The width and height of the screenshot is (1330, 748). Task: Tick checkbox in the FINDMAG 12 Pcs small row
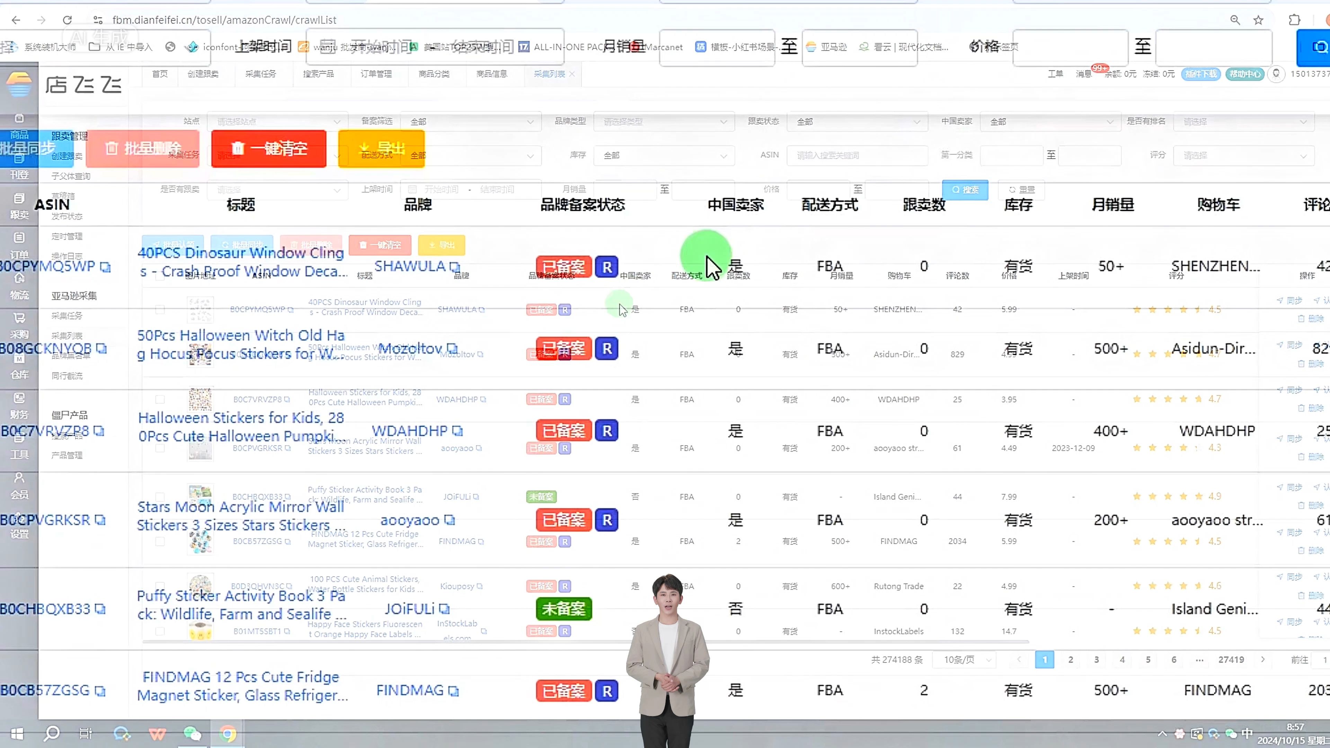tap(160, 542)
